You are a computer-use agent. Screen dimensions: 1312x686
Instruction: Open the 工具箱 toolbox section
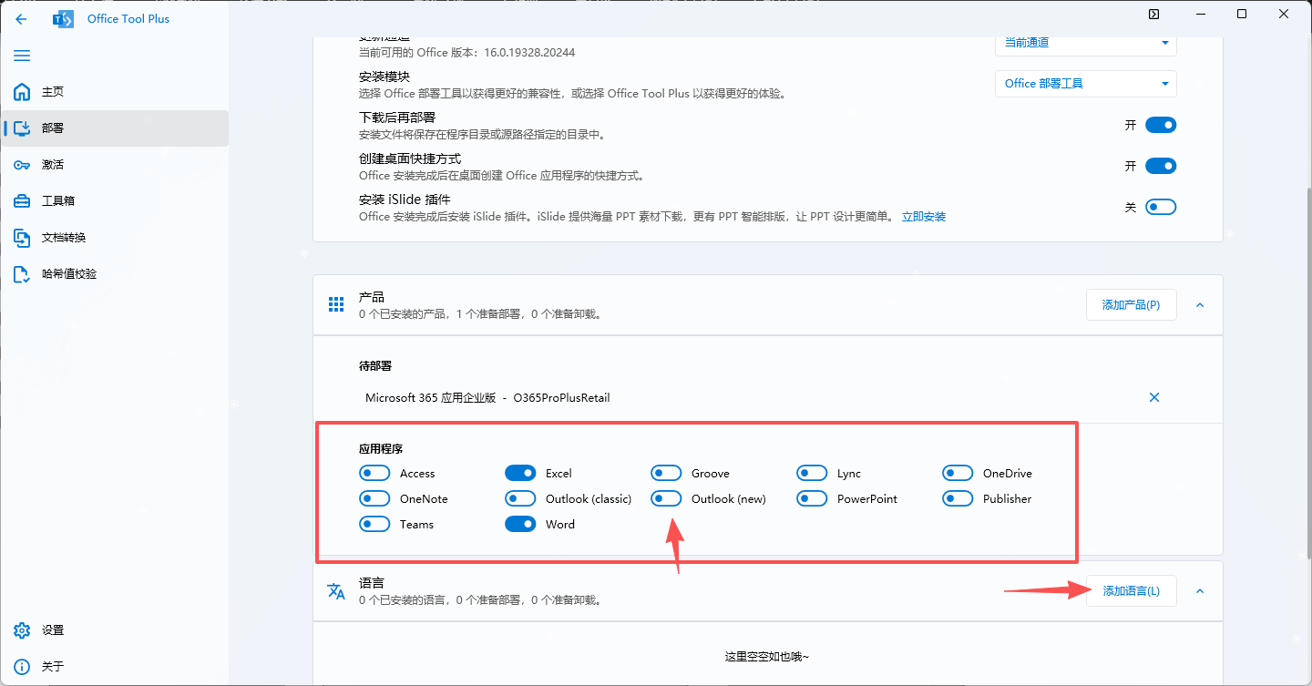tap(22, 200)
